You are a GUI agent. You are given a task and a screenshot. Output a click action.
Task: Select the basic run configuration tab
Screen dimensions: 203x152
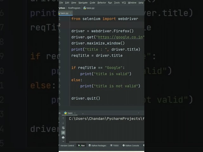[70, 113]
